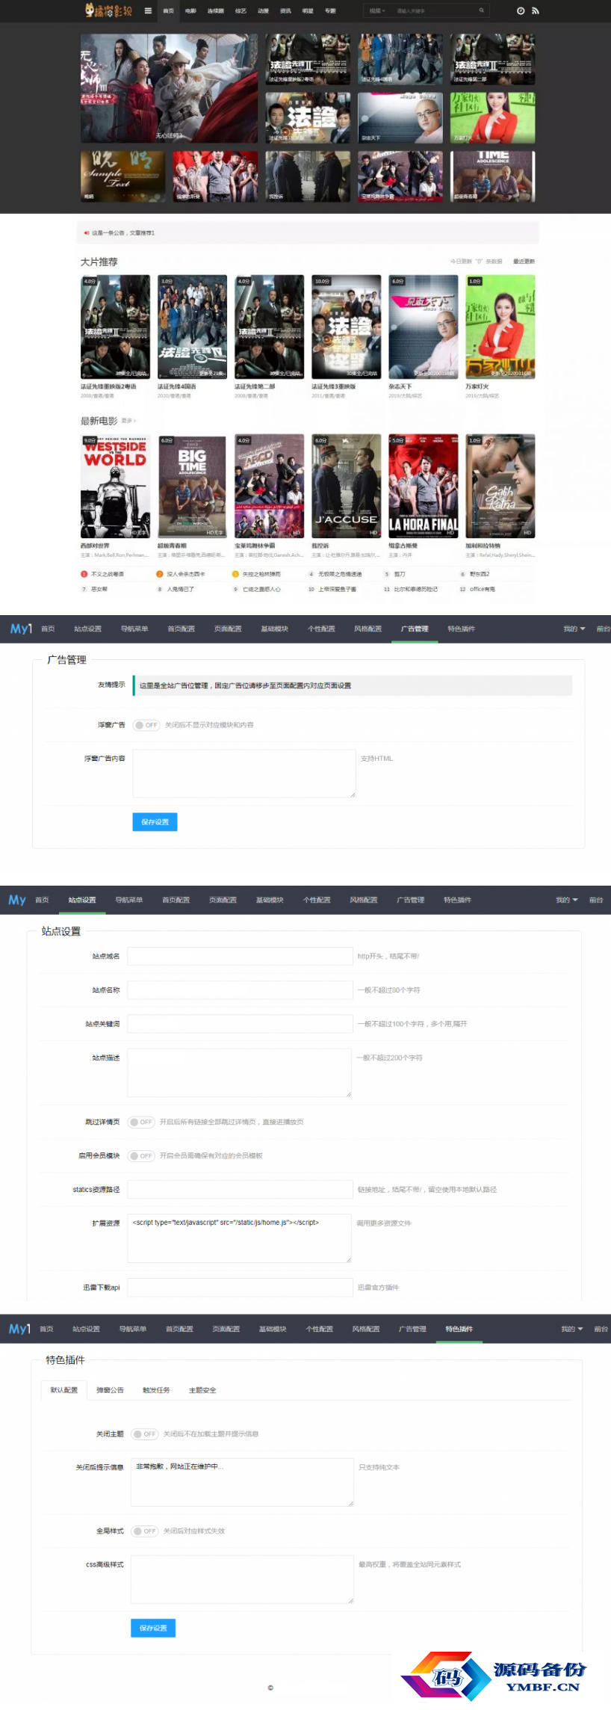Open 我的 dropdown in 特色插件 panel
This screenshot has width=611, height=1710.
(x=572, y=1329)
